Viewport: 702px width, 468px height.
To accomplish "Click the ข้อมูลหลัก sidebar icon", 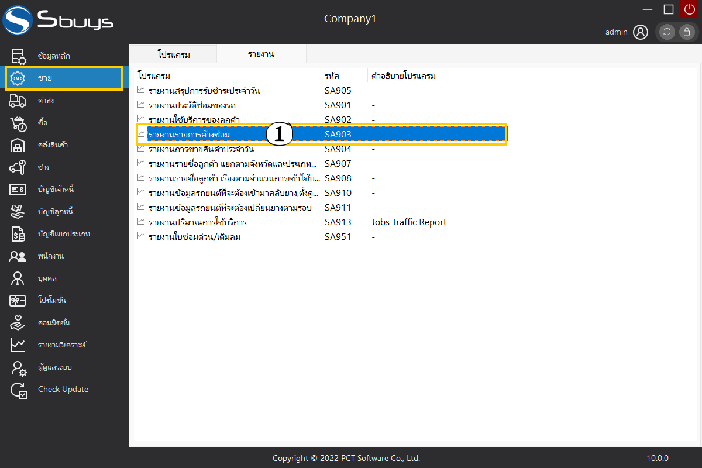I will tap(18, 56).
